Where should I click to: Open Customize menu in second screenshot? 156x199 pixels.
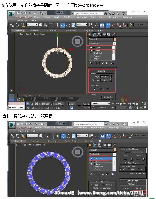(127, 128)
